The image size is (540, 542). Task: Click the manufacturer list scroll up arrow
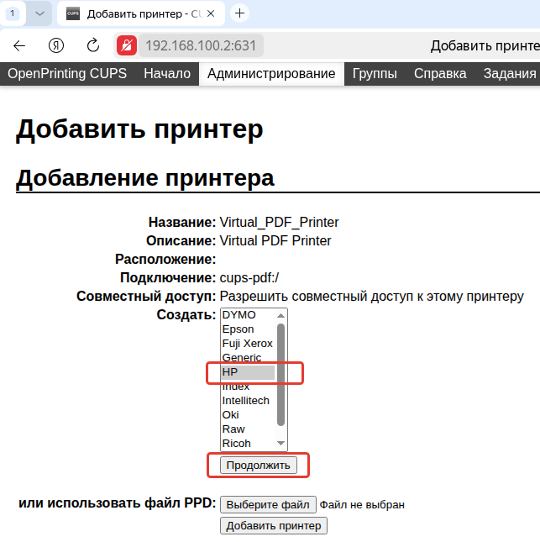(x=280, y=315)
